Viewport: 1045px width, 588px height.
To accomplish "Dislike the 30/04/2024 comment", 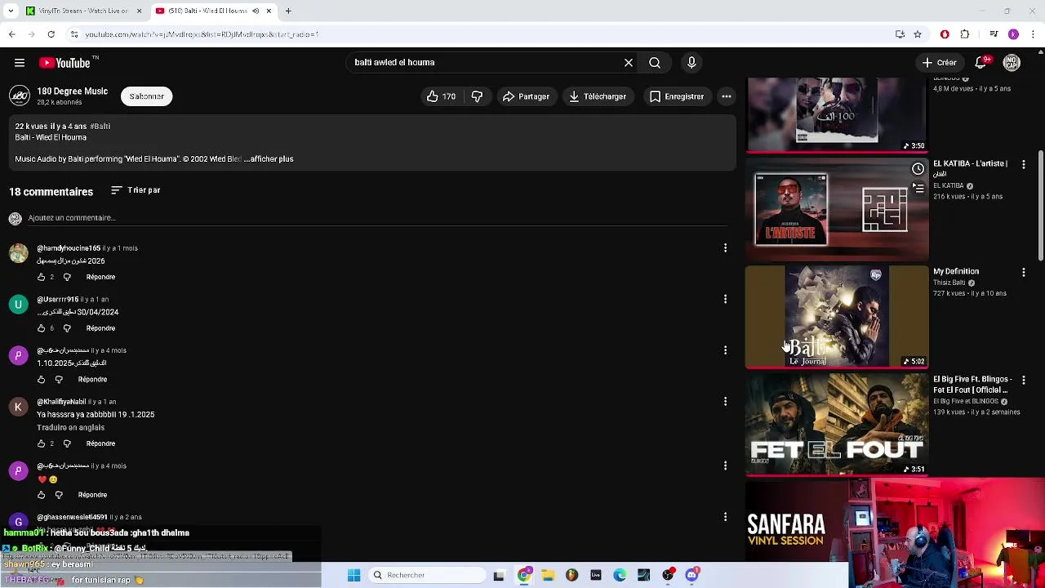I will coord(67,328).
